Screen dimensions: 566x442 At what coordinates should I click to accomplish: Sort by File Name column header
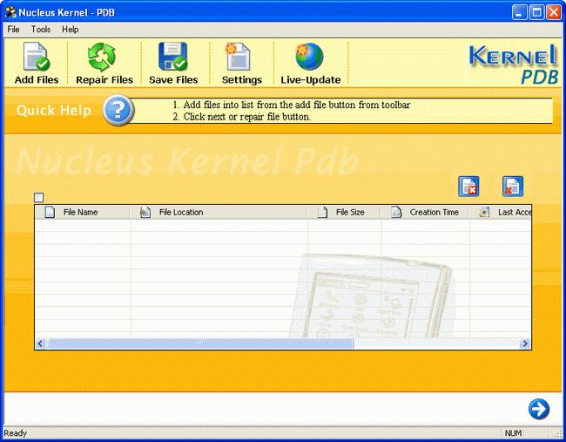pyautogui.click(x=83, y=212)
